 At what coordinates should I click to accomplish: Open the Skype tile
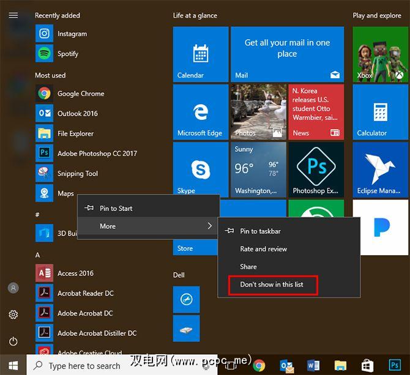click(x=200, y=169)
